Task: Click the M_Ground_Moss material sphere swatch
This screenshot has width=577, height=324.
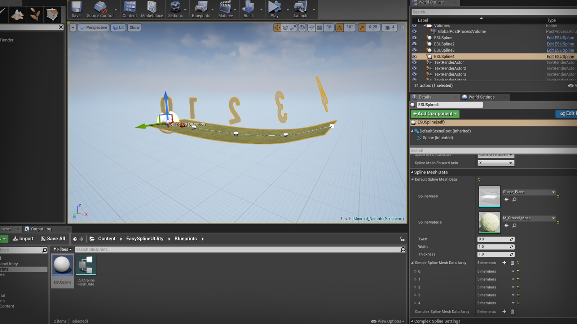Action: pyautogui.click(x=489, y=222)
